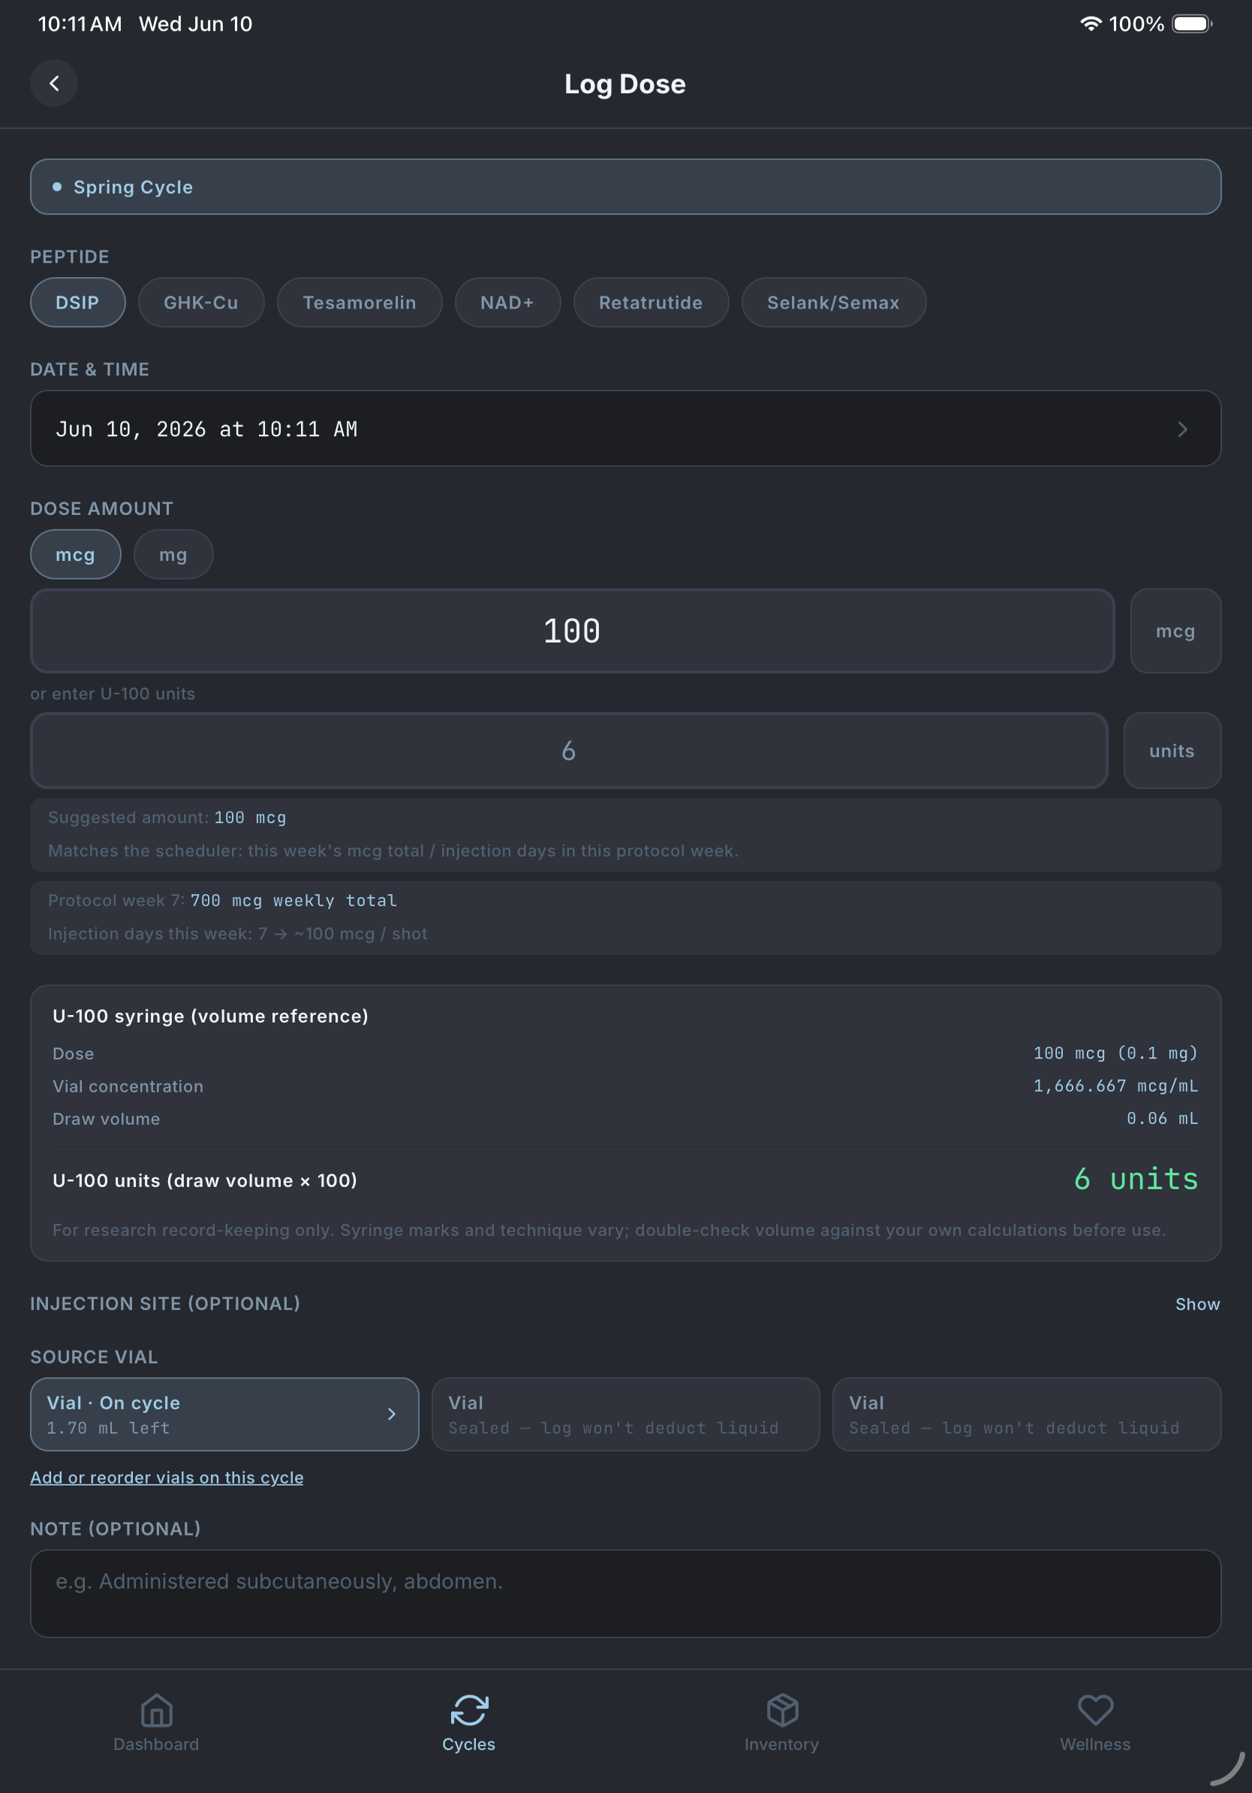This screenshot has height=1793, width=1252.
Task: Switch dose unit to mg
Action: [x=173, y=554]
